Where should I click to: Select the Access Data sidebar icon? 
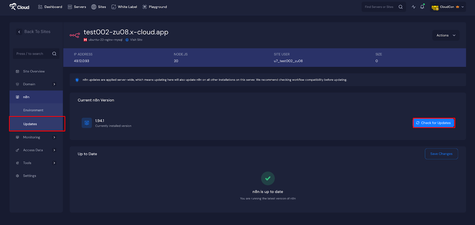point(18,150)
